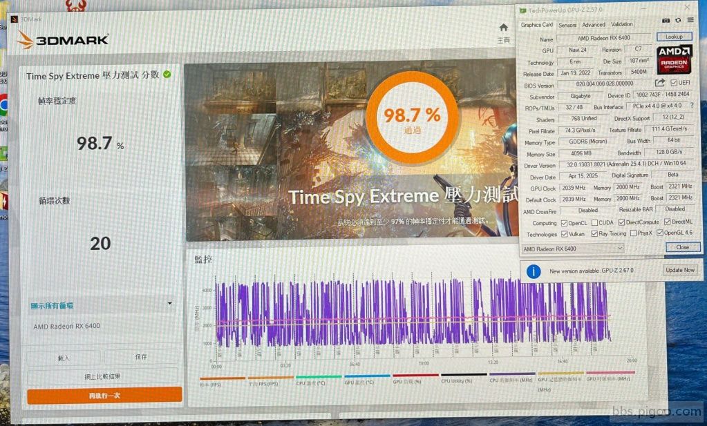The image size is (707, 426).
Task: Click the BIOS export share icon
Action: tap(659, 83)
